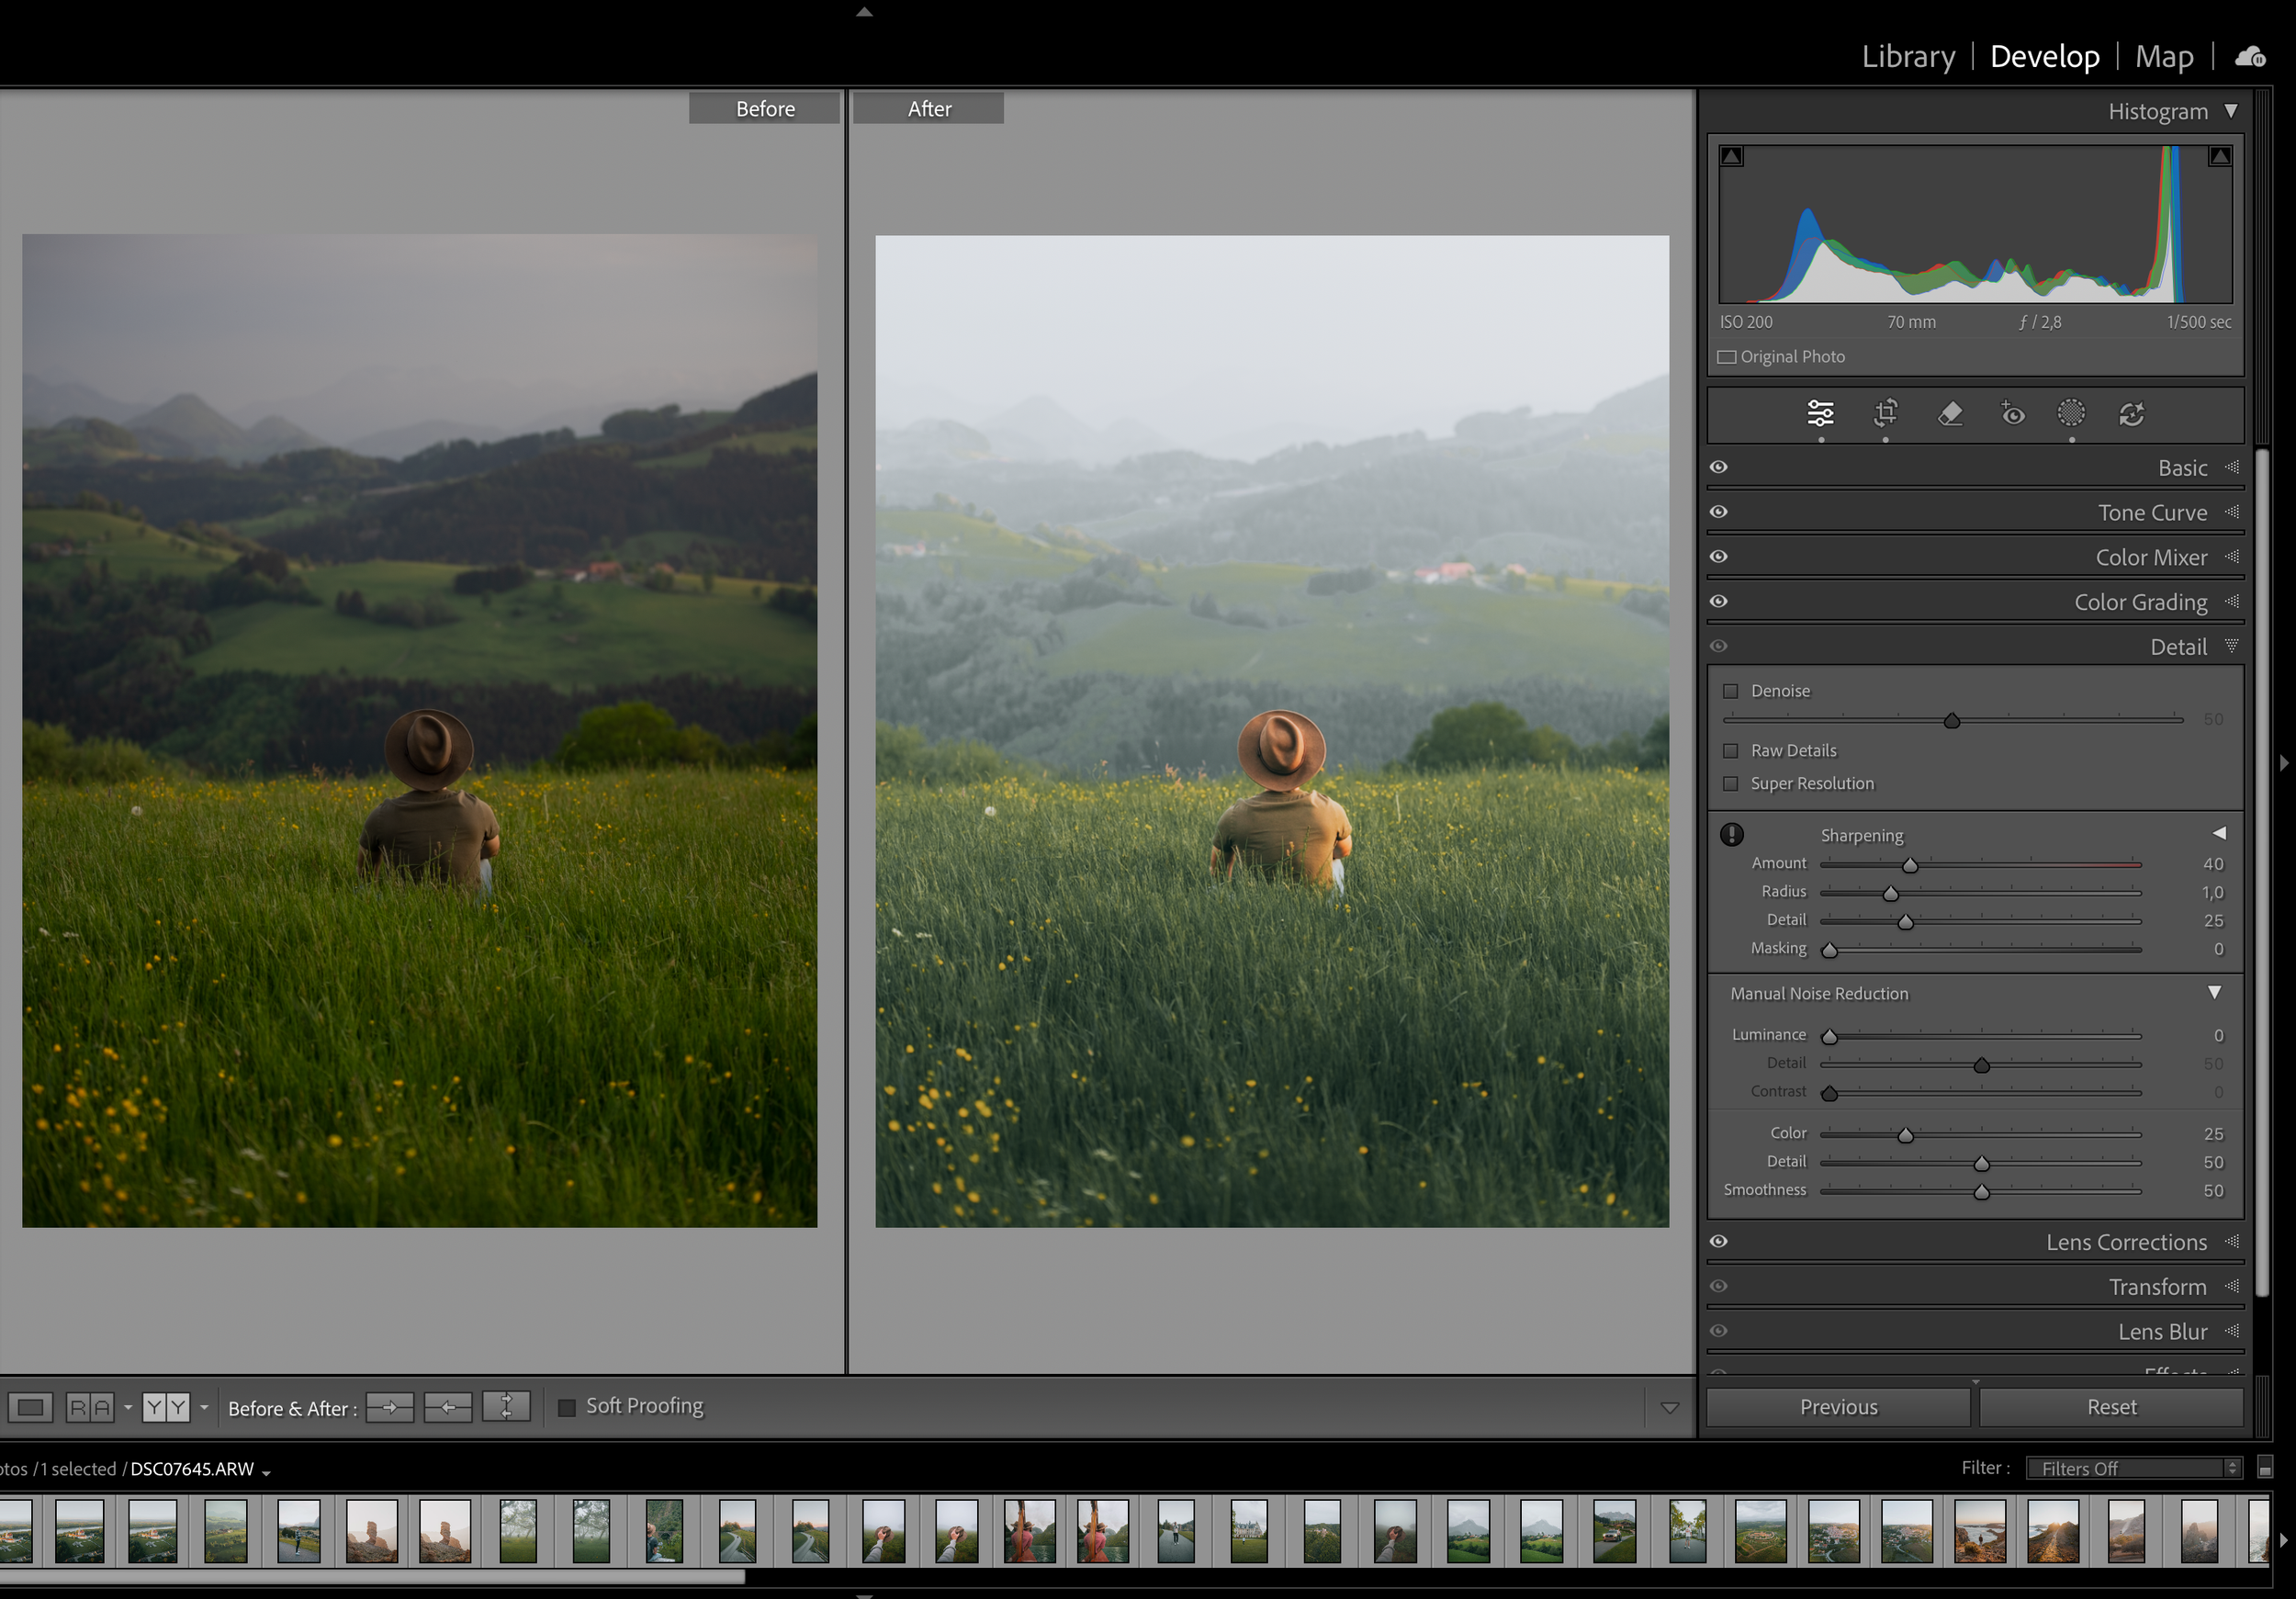
Task: Open the Filters Off dropdown
Action: [2133, 1468]
